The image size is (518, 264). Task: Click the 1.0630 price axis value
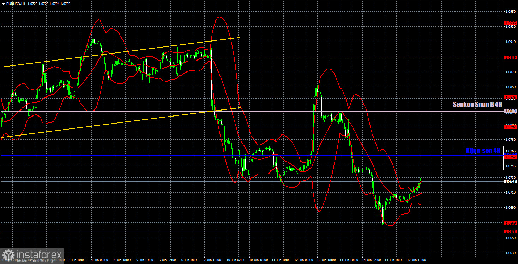(510, 253)
